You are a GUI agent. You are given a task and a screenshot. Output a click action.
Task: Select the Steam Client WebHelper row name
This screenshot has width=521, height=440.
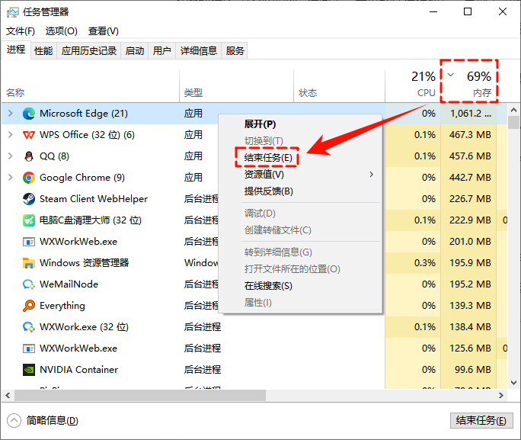pyautogui.click(x=94, y=199)
